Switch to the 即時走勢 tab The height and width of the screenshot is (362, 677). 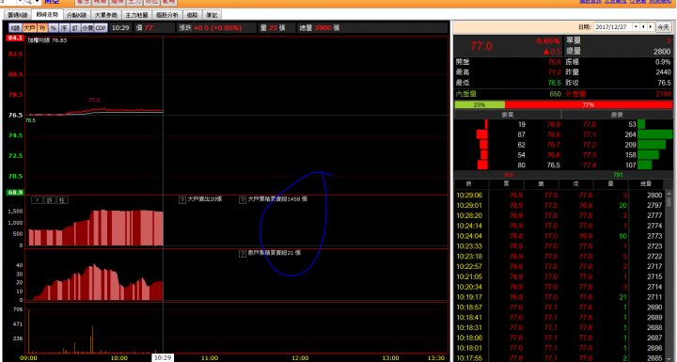pyautogui.click(x=48, y=15)
